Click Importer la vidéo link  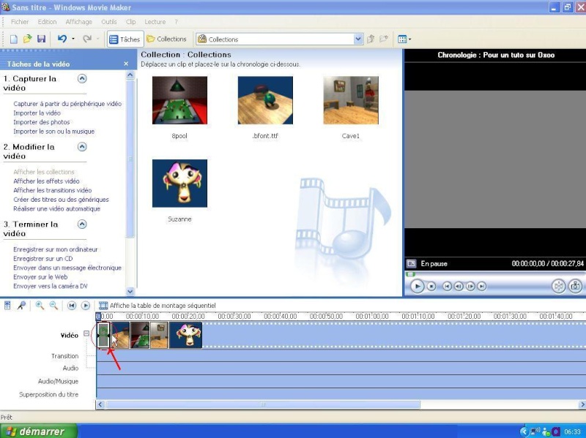[x=37, y=113]
